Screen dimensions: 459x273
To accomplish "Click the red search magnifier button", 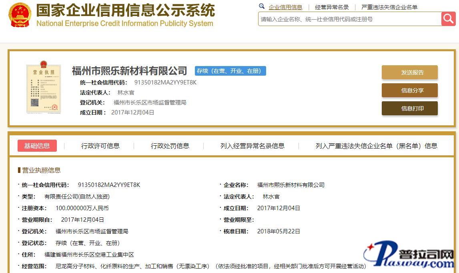I will [448, 19].
